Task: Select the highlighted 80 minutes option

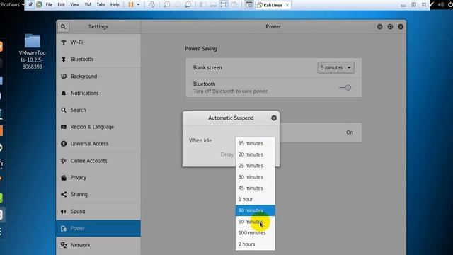Action: click(255, 210)
